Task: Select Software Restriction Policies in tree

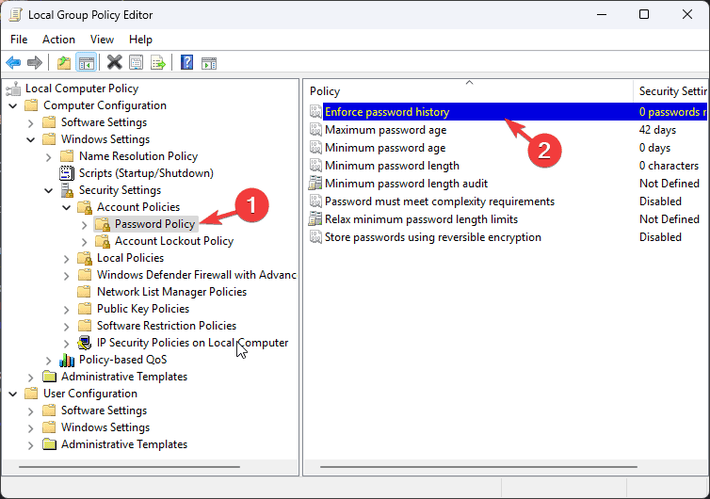Action: [166, 326]
